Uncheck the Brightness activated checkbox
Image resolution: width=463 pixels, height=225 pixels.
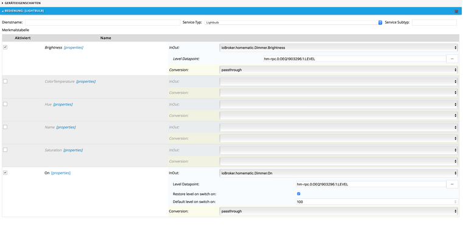pyautogui.click(x=5, y=47)
